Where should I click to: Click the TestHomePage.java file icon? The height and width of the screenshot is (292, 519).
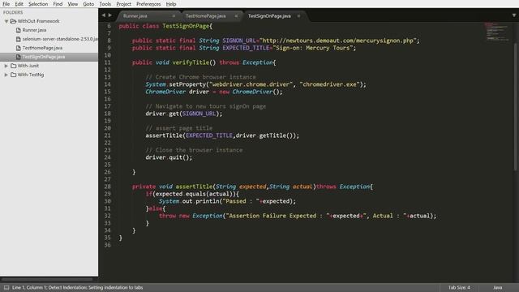(19, 48)
